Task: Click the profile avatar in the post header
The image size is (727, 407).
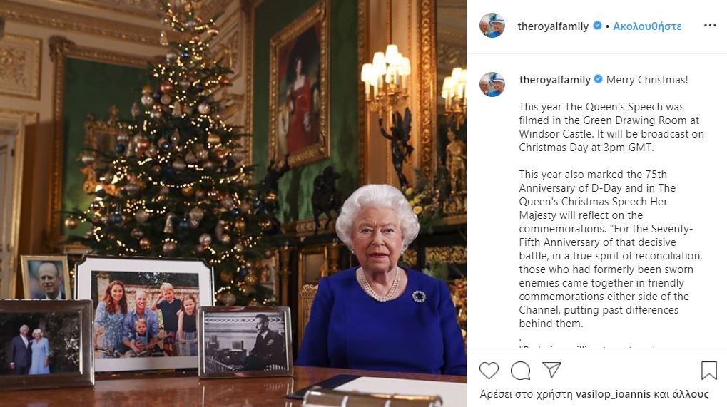Action: click(492, 26)
